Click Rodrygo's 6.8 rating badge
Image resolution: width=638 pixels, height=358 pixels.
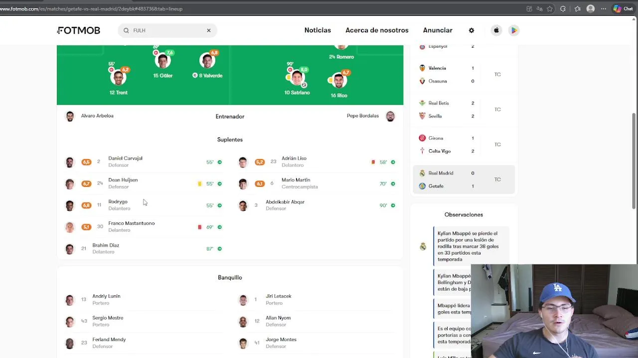[x=86, y=205]
